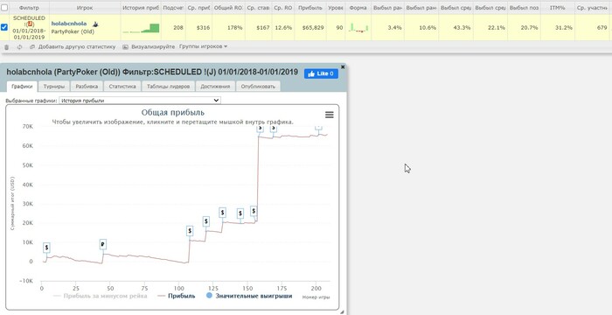Switch to the Турниры tab
The height and width of the screenshot is (315, 612).
coord(54,87)
